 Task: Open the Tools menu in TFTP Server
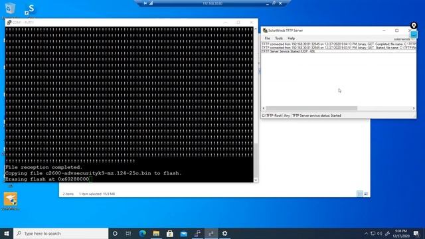279,39
